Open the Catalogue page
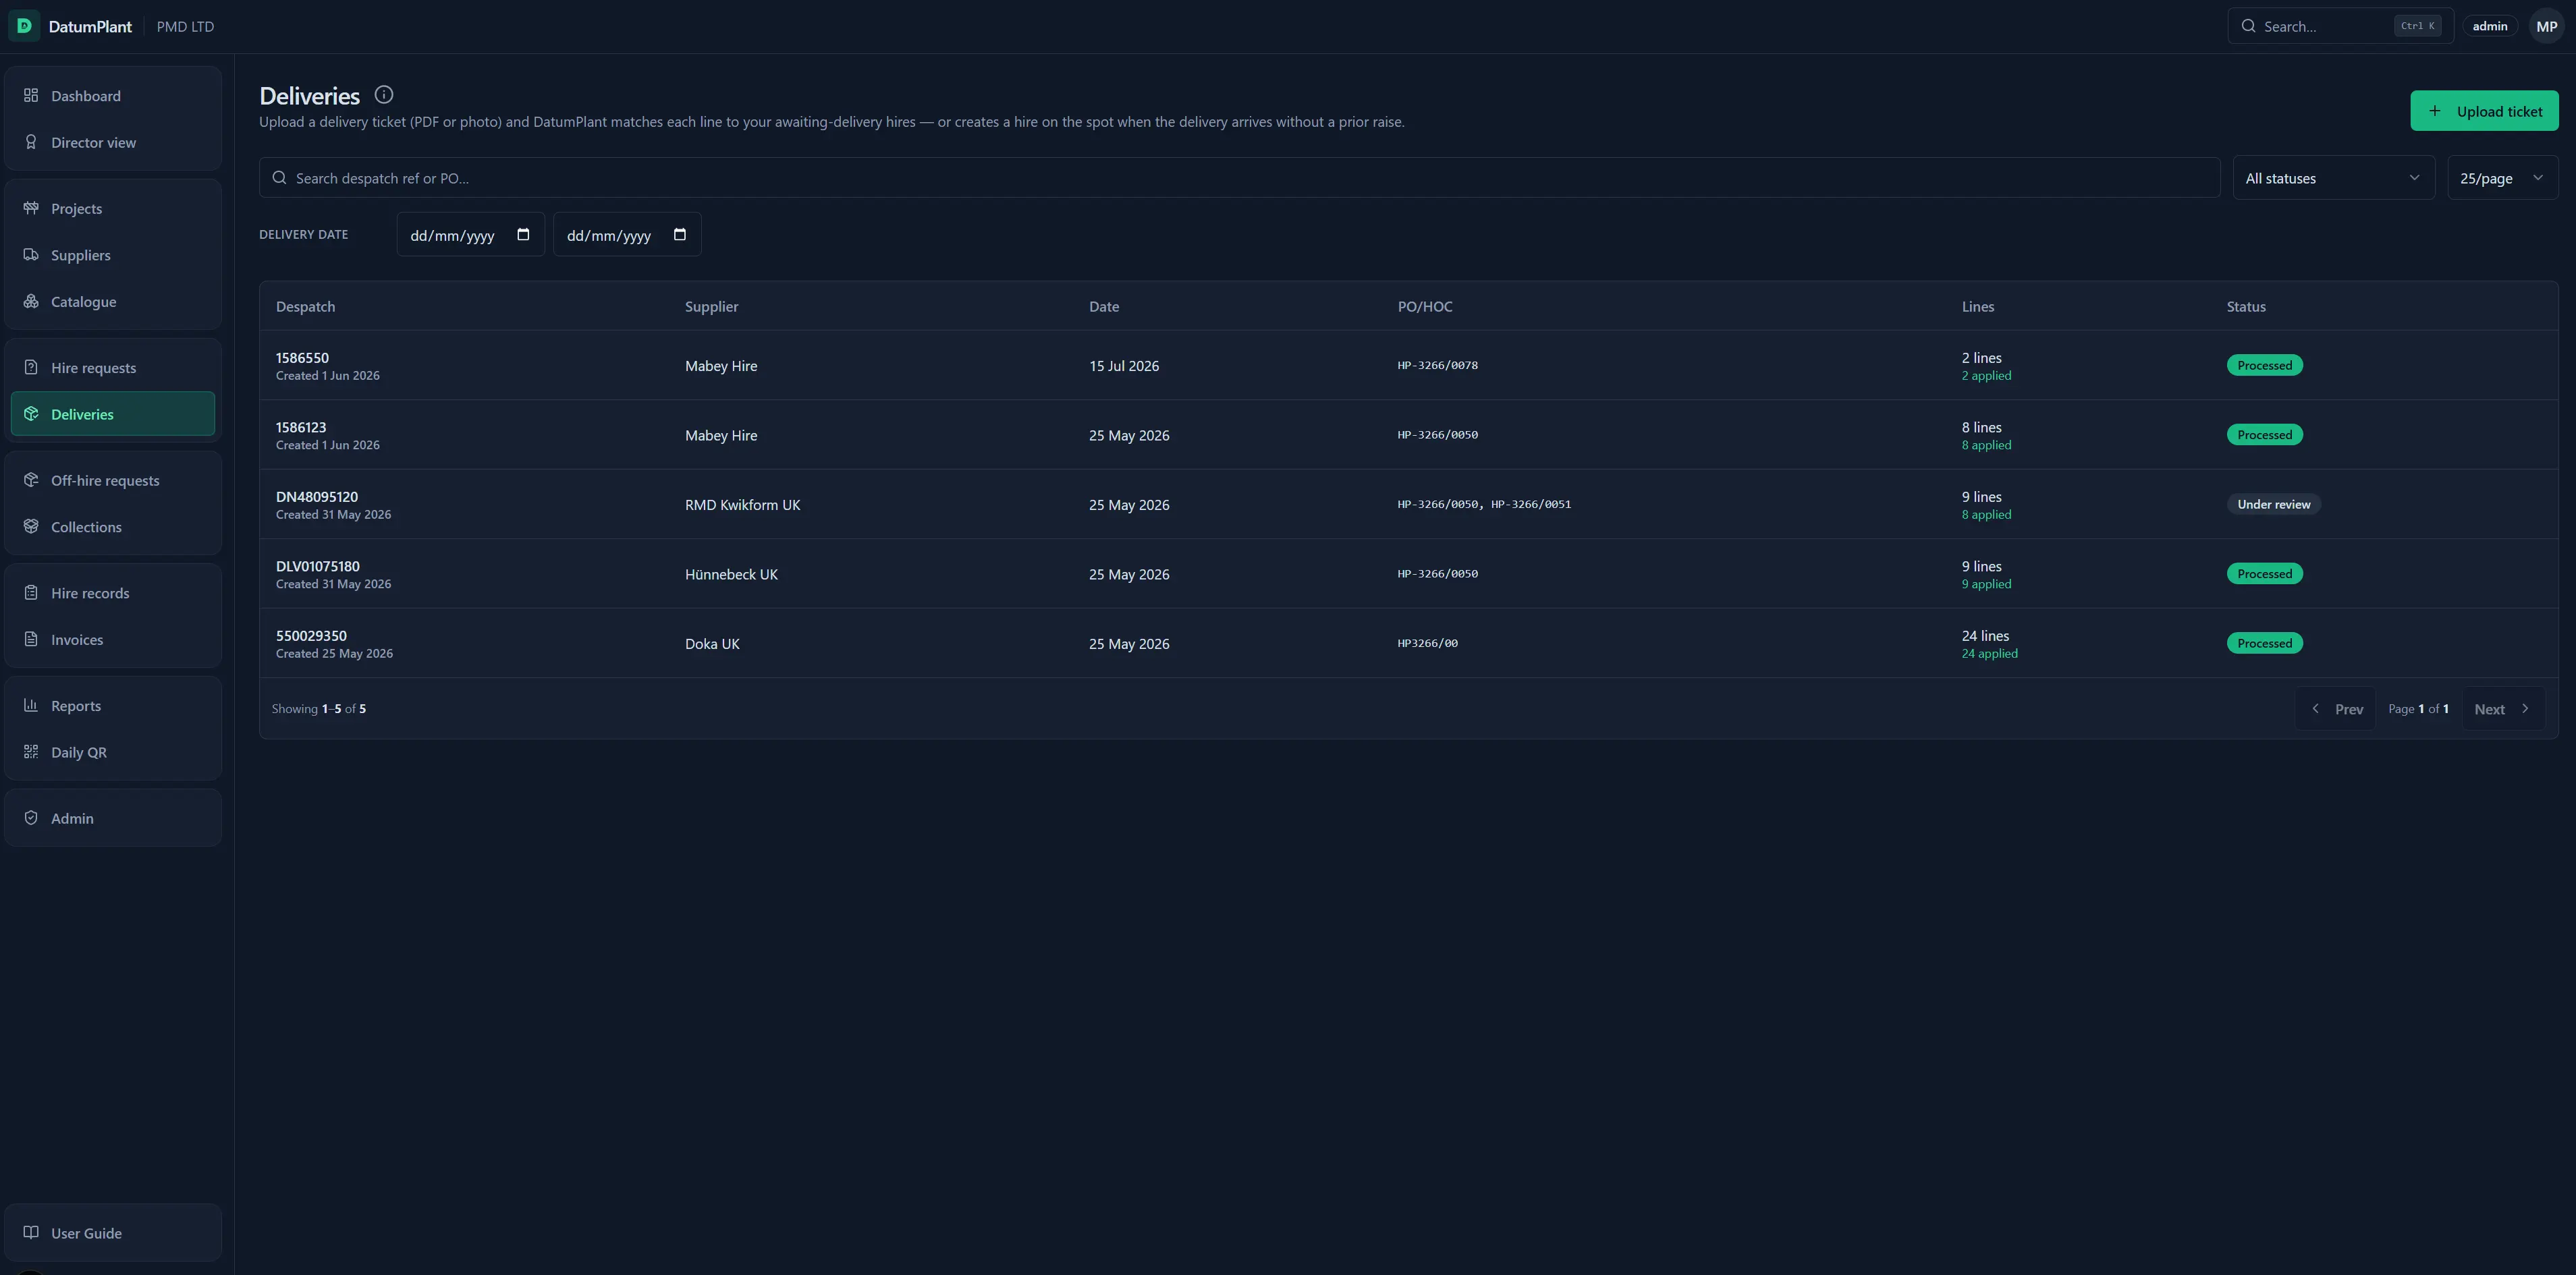 click(x=113, y=301)
